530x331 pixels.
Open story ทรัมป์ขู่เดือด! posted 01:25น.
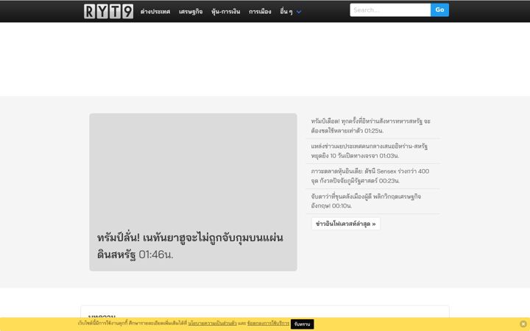[371, 126]
